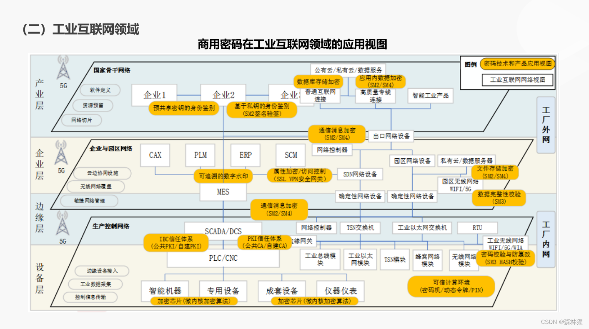The height and width of the screenshot is (329, 589).
Task: Select the 专用设备 box
Action: [223, 291]
